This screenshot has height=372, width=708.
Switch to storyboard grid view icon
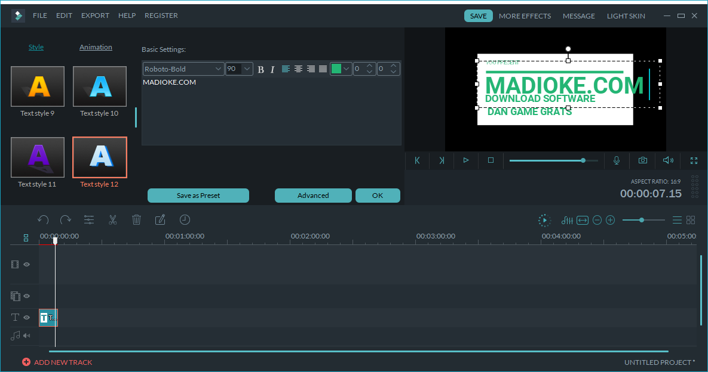(691, 220)
